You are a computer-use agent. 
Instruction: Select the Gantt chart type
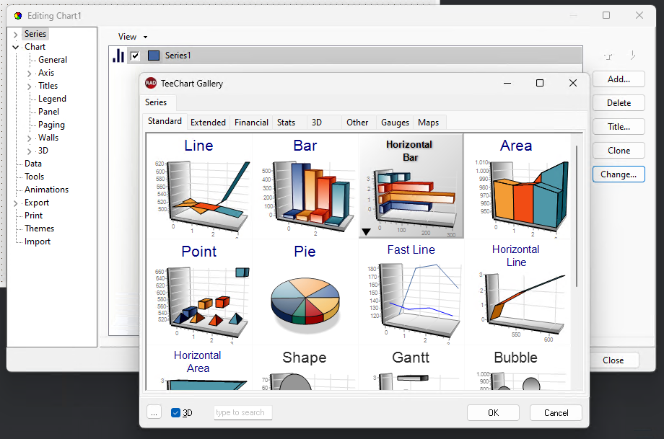click(x=411, y=368)
